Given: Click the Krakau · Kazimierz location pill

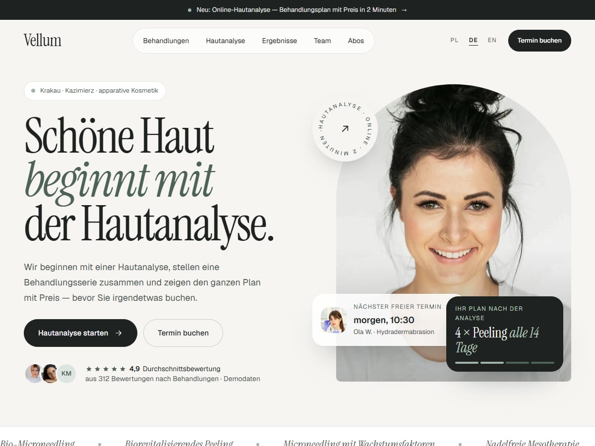Looking at the screenshot, I should (x=95, y=91).
